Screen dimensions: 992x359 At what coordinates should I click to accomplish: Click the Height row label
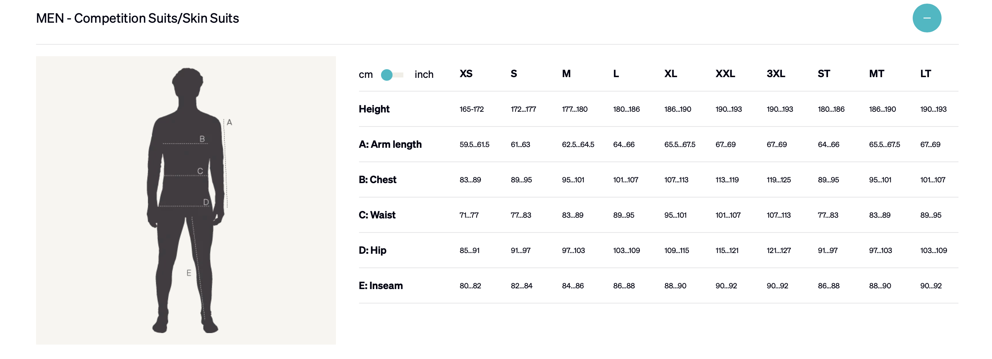[374, 109]
